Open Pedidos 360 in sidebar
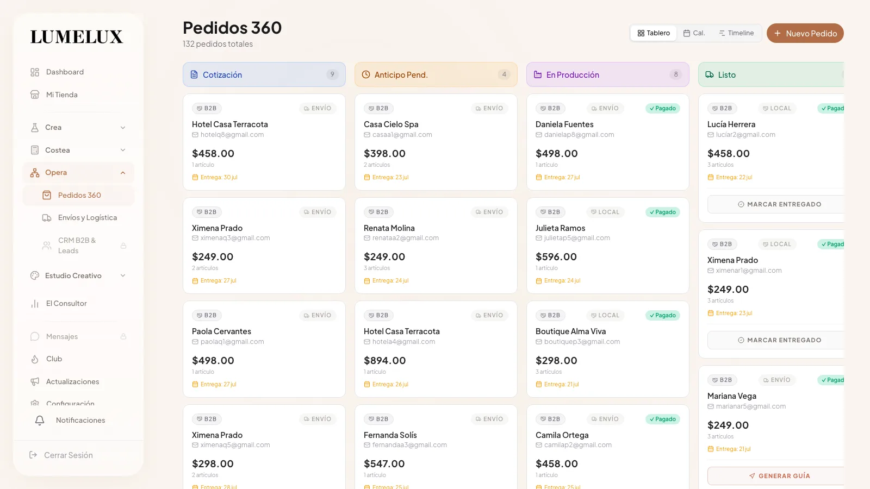 [78, 196]
